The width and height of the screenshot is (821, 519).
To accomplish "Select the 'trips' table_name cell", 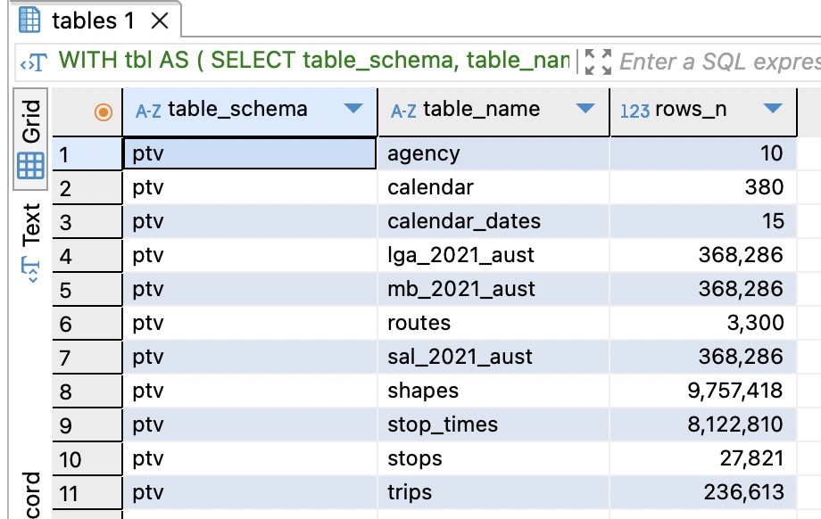I will (493, 493).
